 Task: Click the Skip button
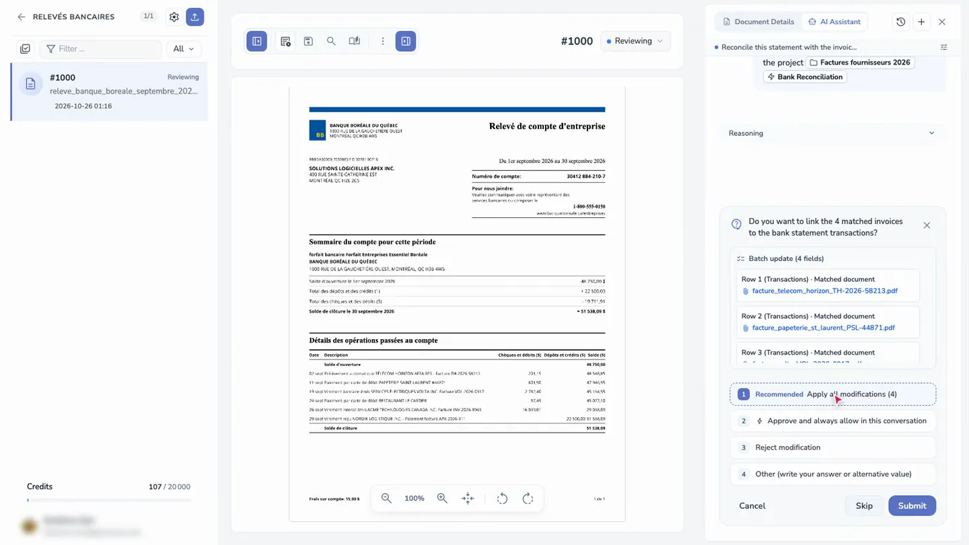pyautogui.click(x=864, y=506)
